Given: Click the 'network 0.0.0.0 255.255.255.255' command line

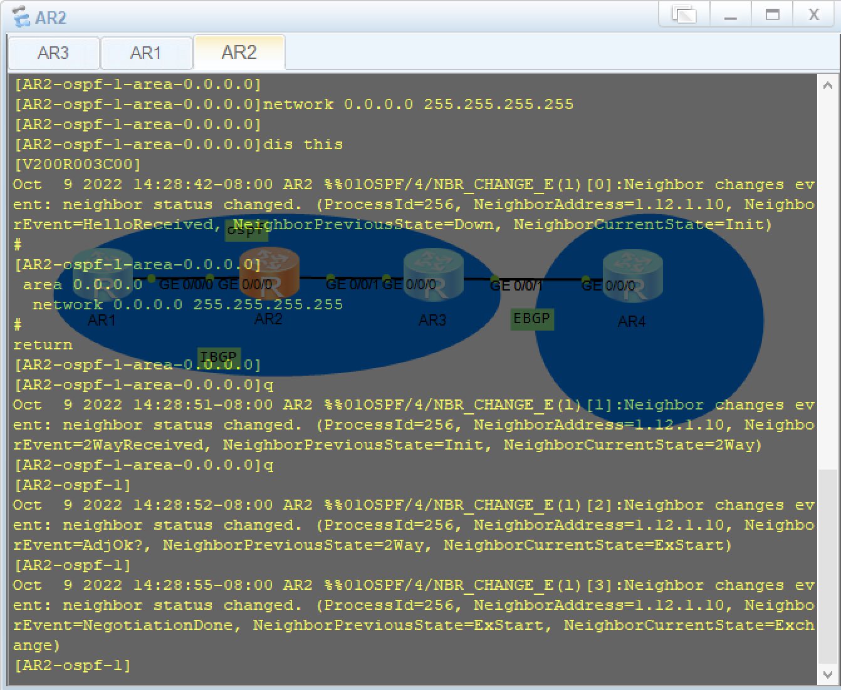Looking at the screenshot, I should pyautogui.click(x=294, y=104).
